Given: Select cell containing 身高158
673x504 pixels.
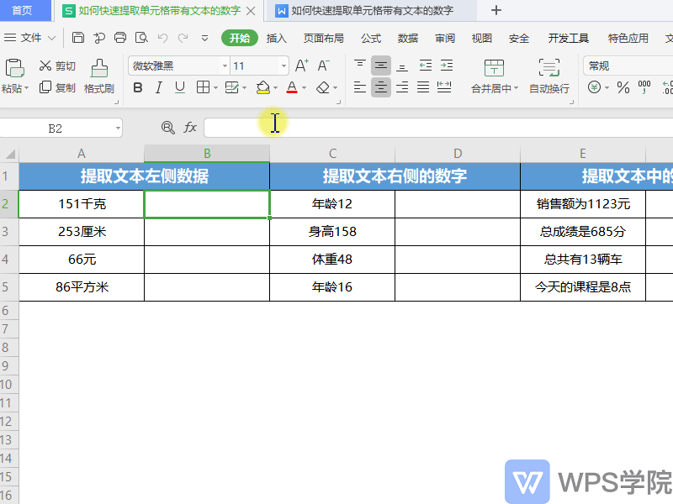Looking at the screenshot, I should [x=332, y=232].
